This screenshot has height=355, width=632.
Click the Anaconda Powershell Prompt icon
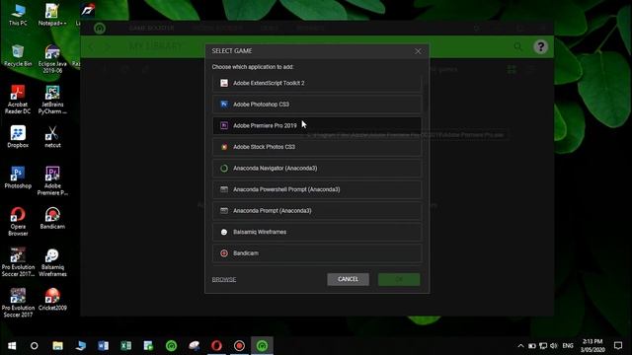point(224,189)
